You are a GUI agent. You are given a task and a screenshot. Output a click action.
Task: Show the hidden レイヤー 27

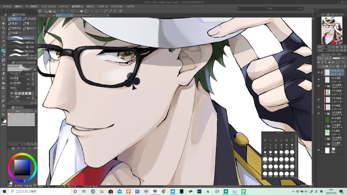point(319,92)
